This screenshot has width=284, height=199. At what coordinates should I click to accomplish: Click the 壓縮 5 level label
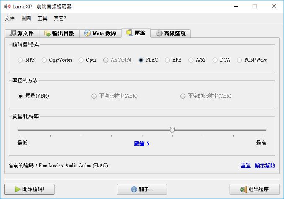point(142,144)
